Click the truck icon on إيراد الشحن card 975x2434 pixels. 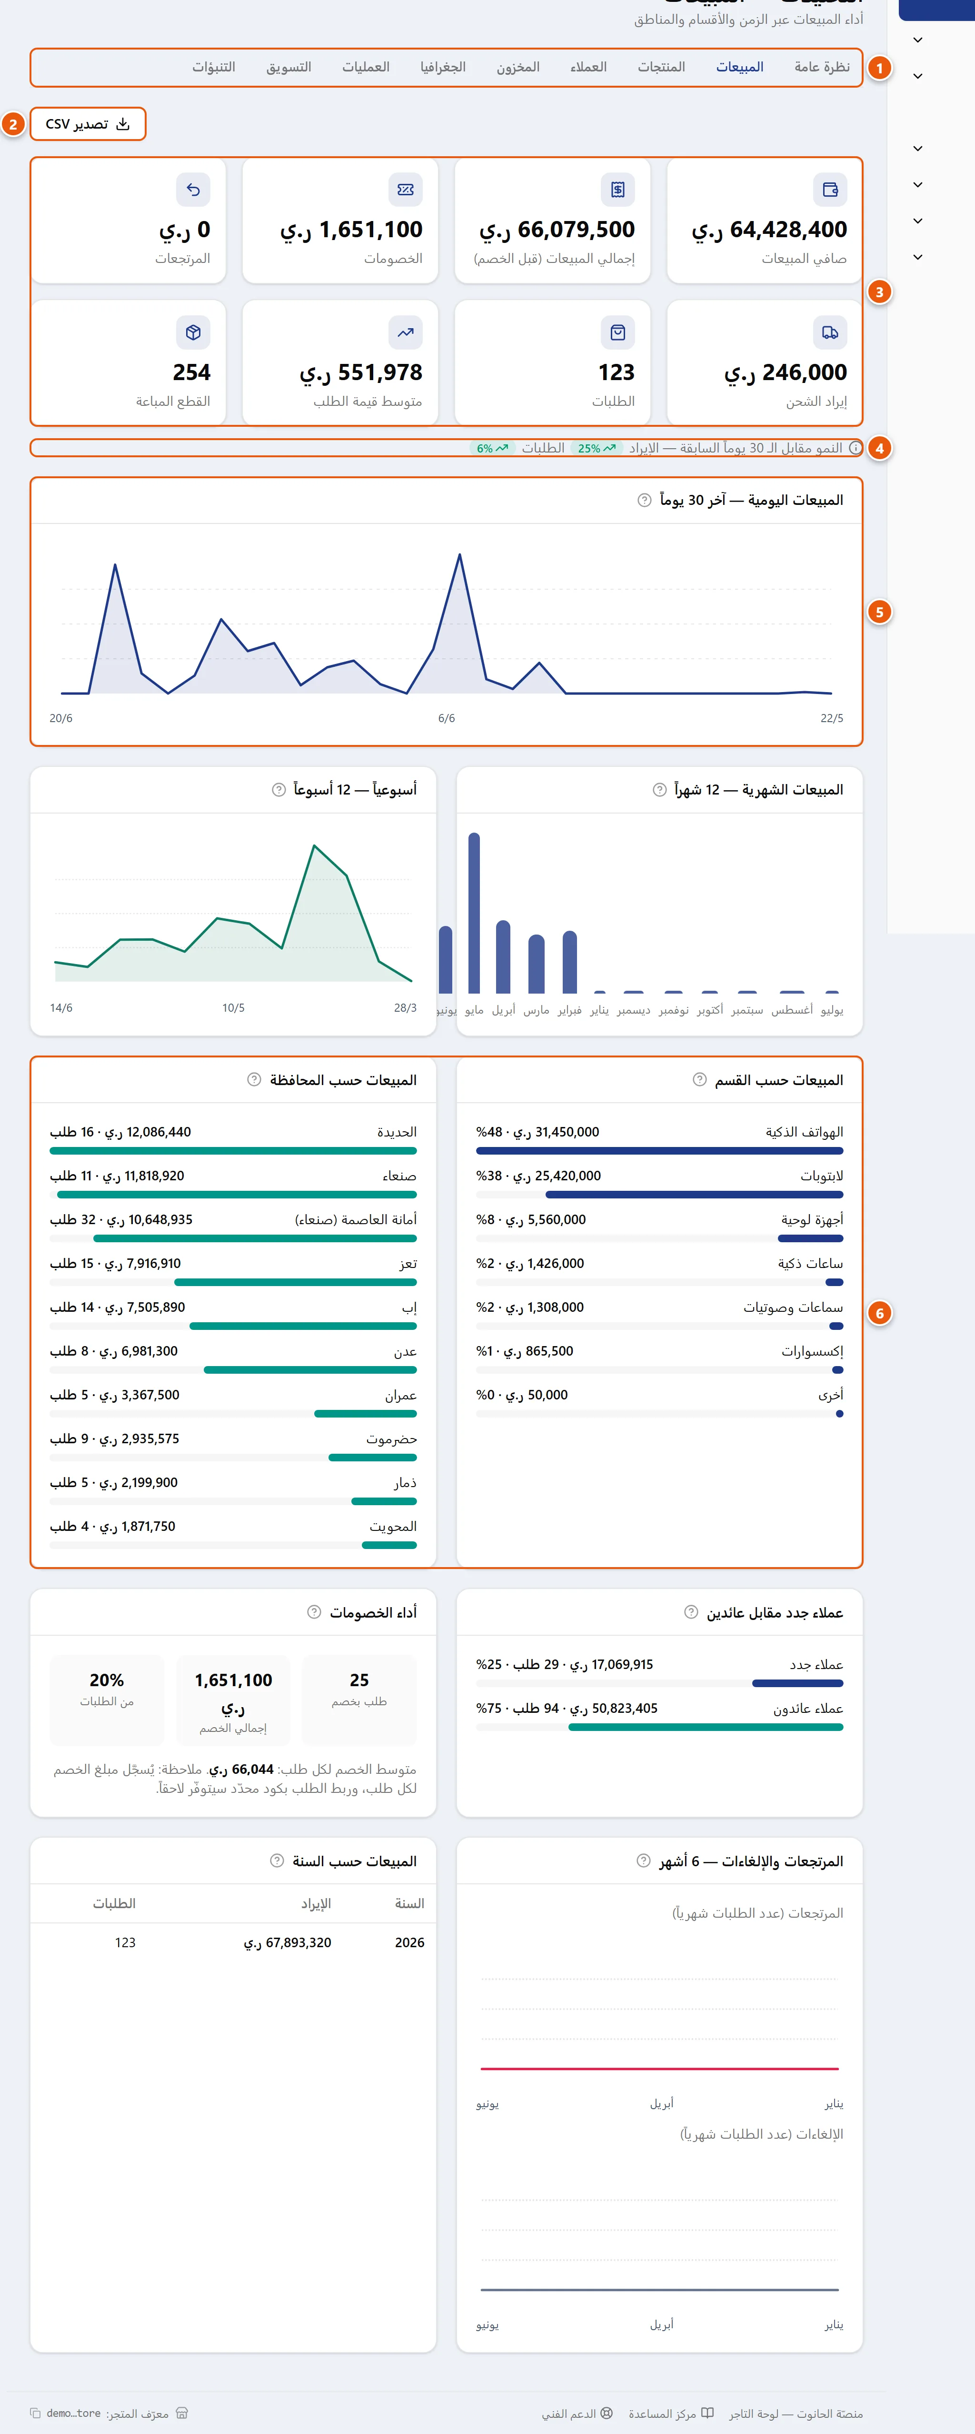coord(829,332)
